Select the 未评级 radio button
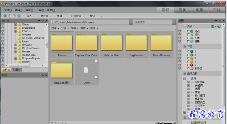 (x=188, y=68)
